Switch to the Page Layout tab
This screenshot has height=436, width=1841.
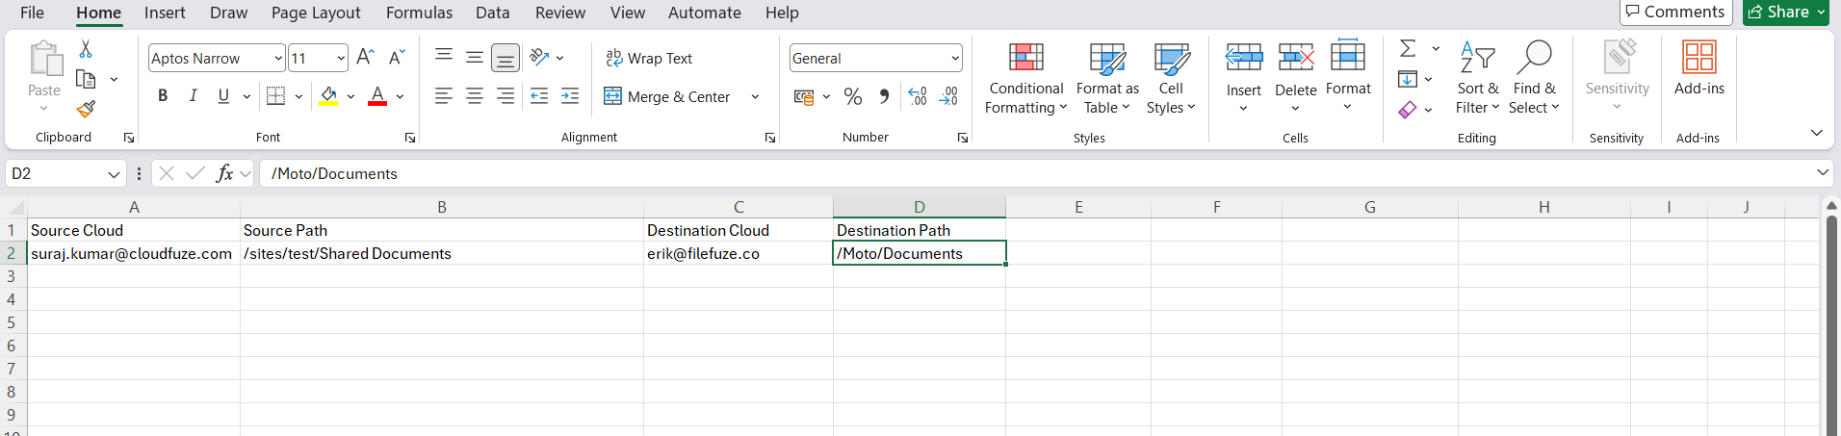point(316,13)
